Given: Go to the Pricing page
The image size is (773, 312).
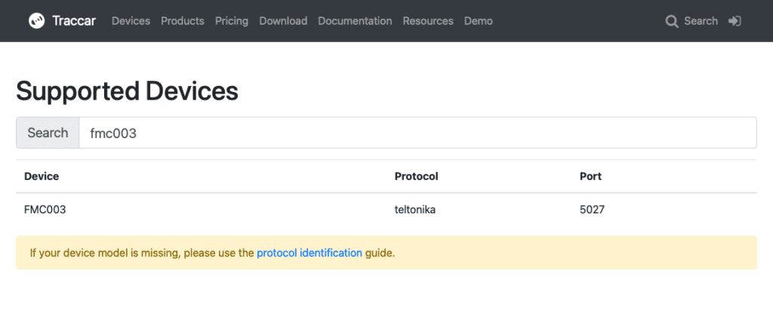Looking at the screenshot, I should point(232,20).
